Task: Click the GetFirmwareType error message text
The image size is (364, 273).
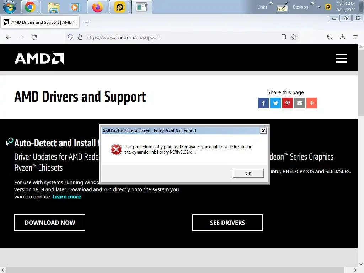Action: (x=188, y=150)
